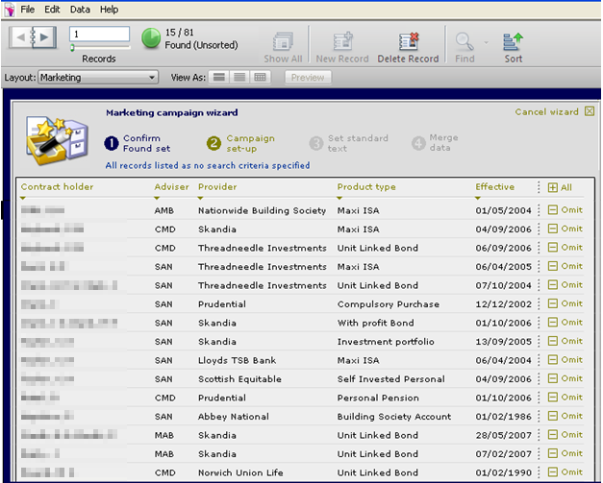Screen dimensions: 603x483
Task: Click the Abbey National provider cell
Action: 234,417
